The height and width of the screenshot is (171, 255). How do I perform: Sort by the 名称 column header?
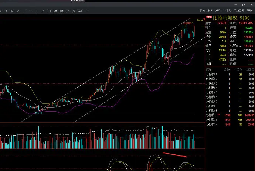[x=208, y=70]
